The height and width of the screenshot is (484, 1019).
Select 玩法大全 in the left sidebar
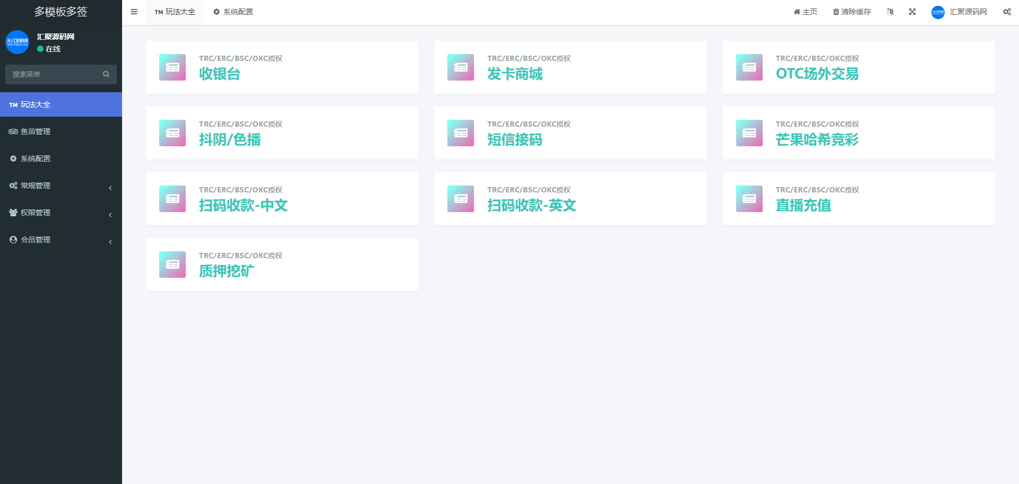tap(61, 104)
